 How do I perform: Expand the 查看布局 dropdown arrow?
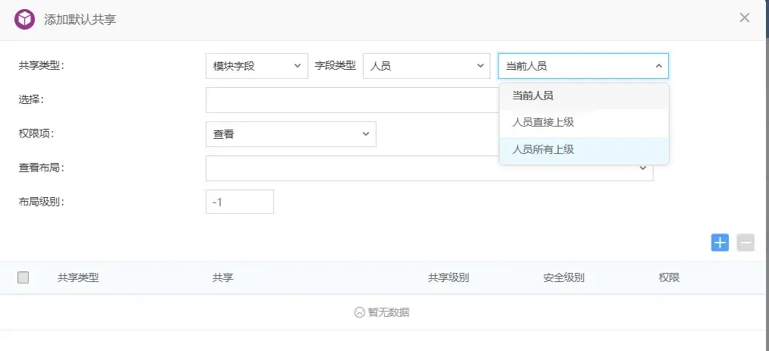point(643,168)
